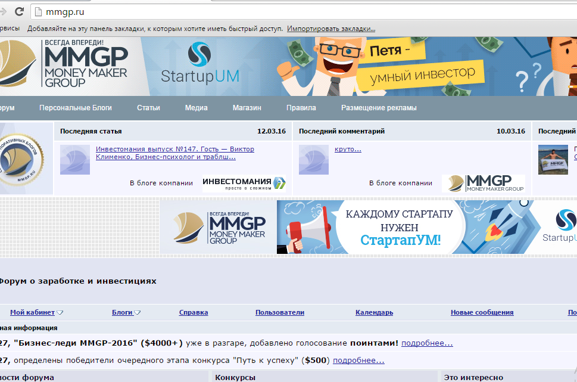The width and height of the screenshot is (577, 382).
Task: Open the Правила menu item
Action: click(x=301, y=108)
